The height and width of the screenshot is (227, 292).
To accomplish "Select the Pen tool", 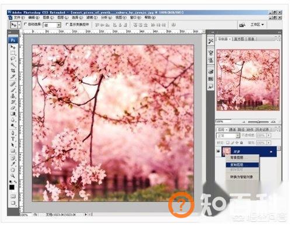I will (13, 133).
